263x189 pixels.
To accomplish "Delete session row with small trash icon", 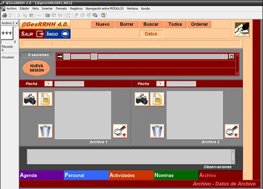I will coord(232,56).
